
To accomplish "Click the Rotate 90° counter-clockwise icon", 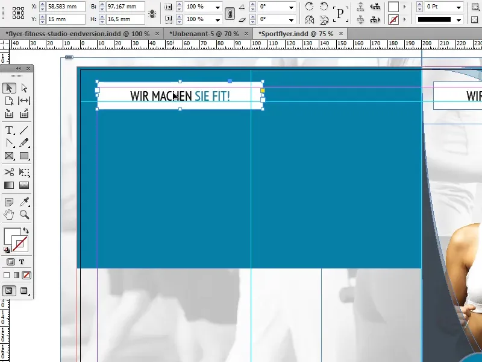I will (324, 7).
